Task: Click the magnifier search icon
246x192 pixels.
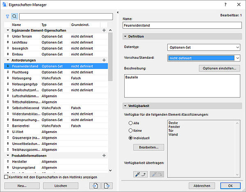Action: (x=14, y=17)
